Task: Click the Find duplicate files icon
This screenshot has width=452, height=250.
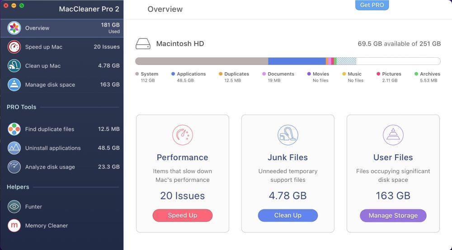Action: (x=14, y=129)
